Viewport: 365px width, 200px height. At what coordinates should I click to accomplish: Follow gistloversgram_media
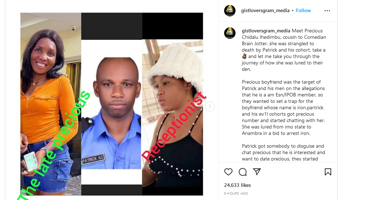tap(303, 10)
